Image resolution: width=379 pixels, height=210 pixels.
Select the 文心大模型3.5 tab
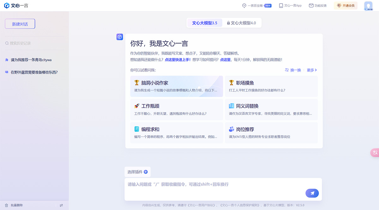[x=204, y=22]
